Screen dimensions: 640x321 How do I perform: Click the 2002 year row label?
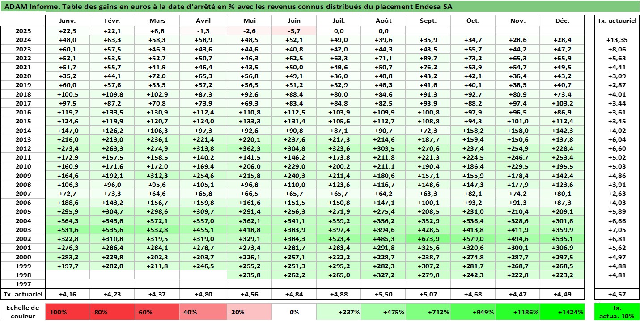tap(23, 239)
